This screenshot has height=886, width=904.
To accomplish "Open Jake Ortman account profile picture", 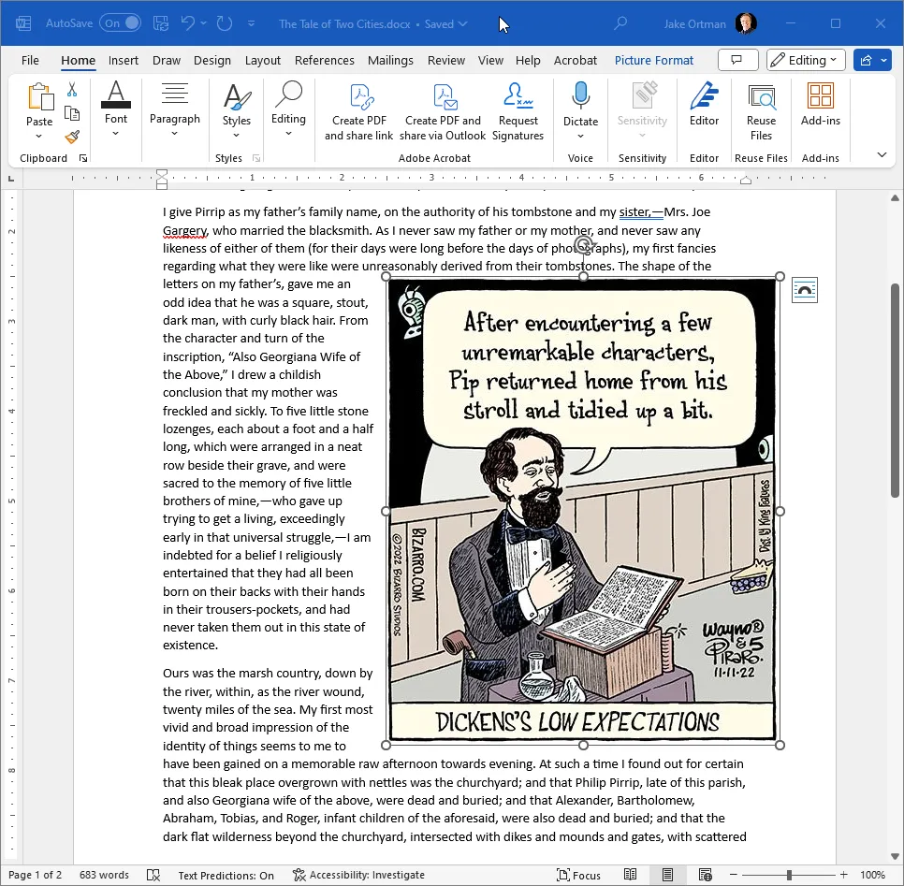I will pos(745,23).
